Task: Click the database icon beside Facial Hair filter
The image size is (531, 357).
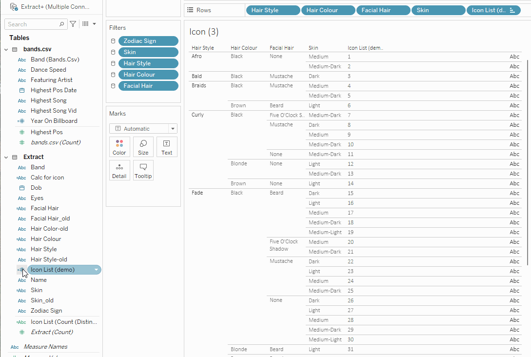Action: [x=113, y=86]
